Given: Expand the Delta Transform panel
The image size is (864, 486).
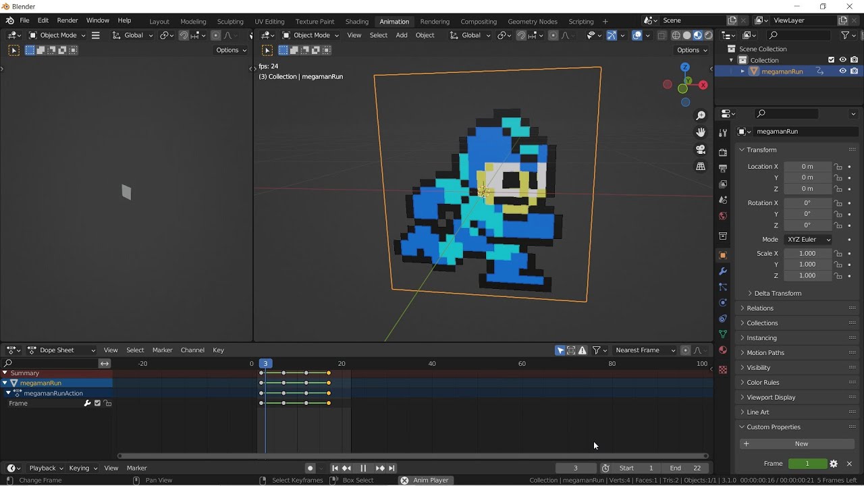Looking at the screenshot, I should tap(775, 294).
